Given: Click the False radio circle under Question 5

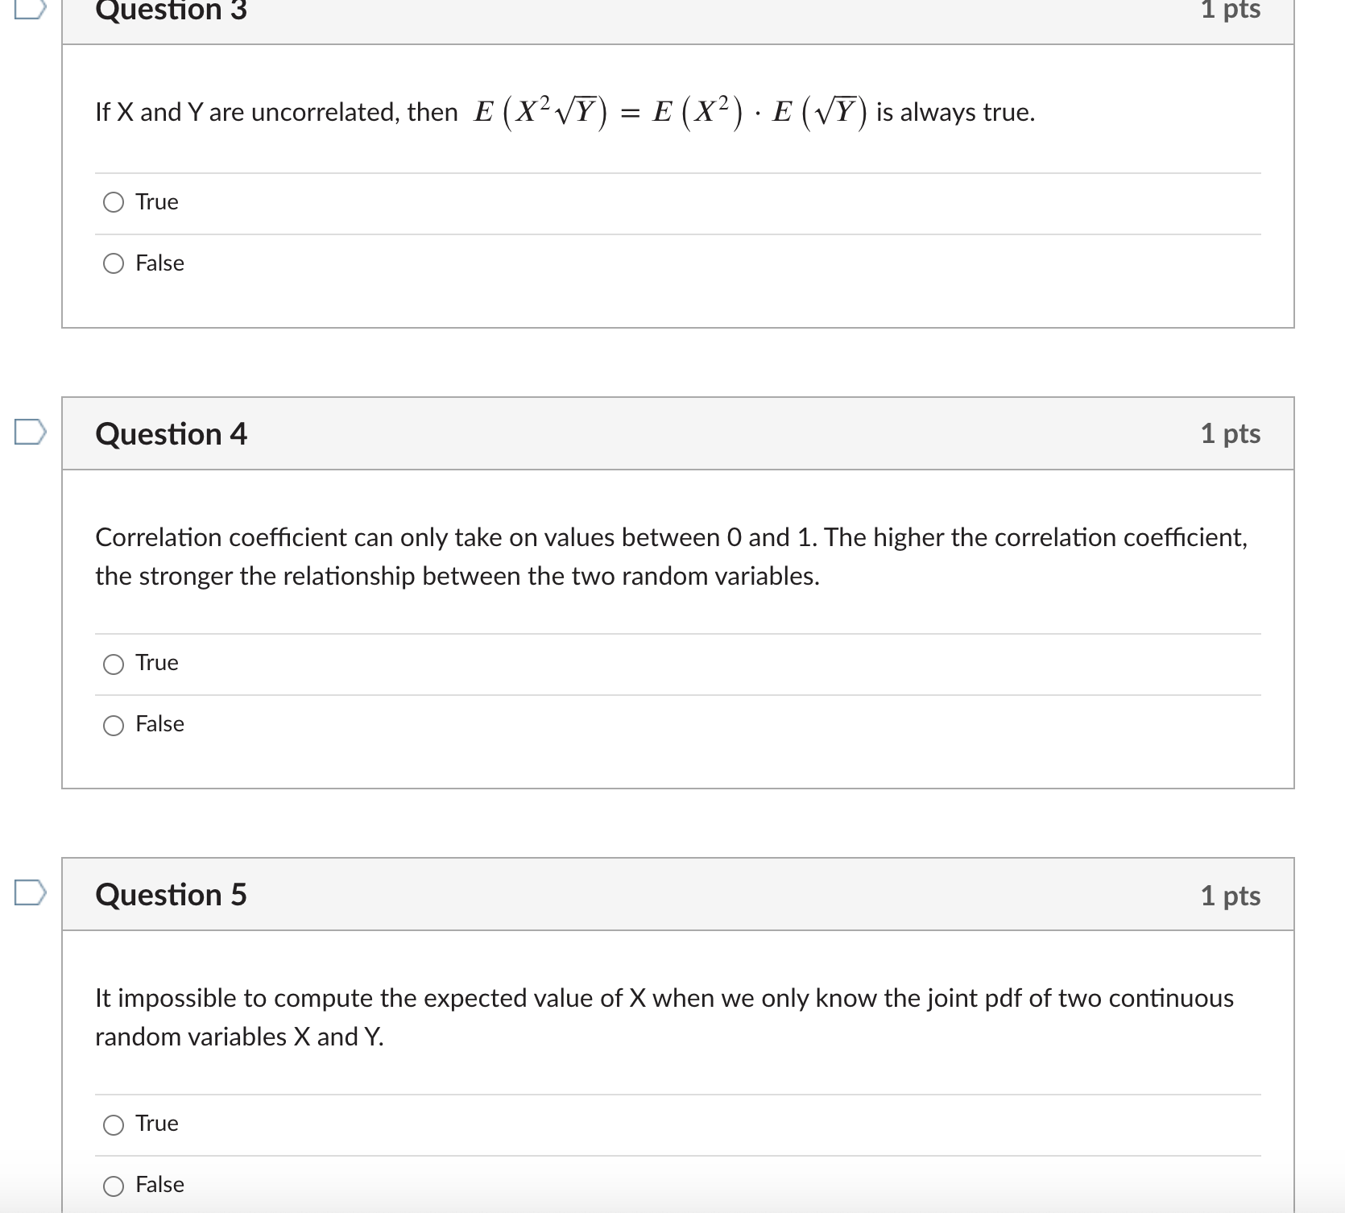Looking at the screenshot, I should (x=113, y=1185).
